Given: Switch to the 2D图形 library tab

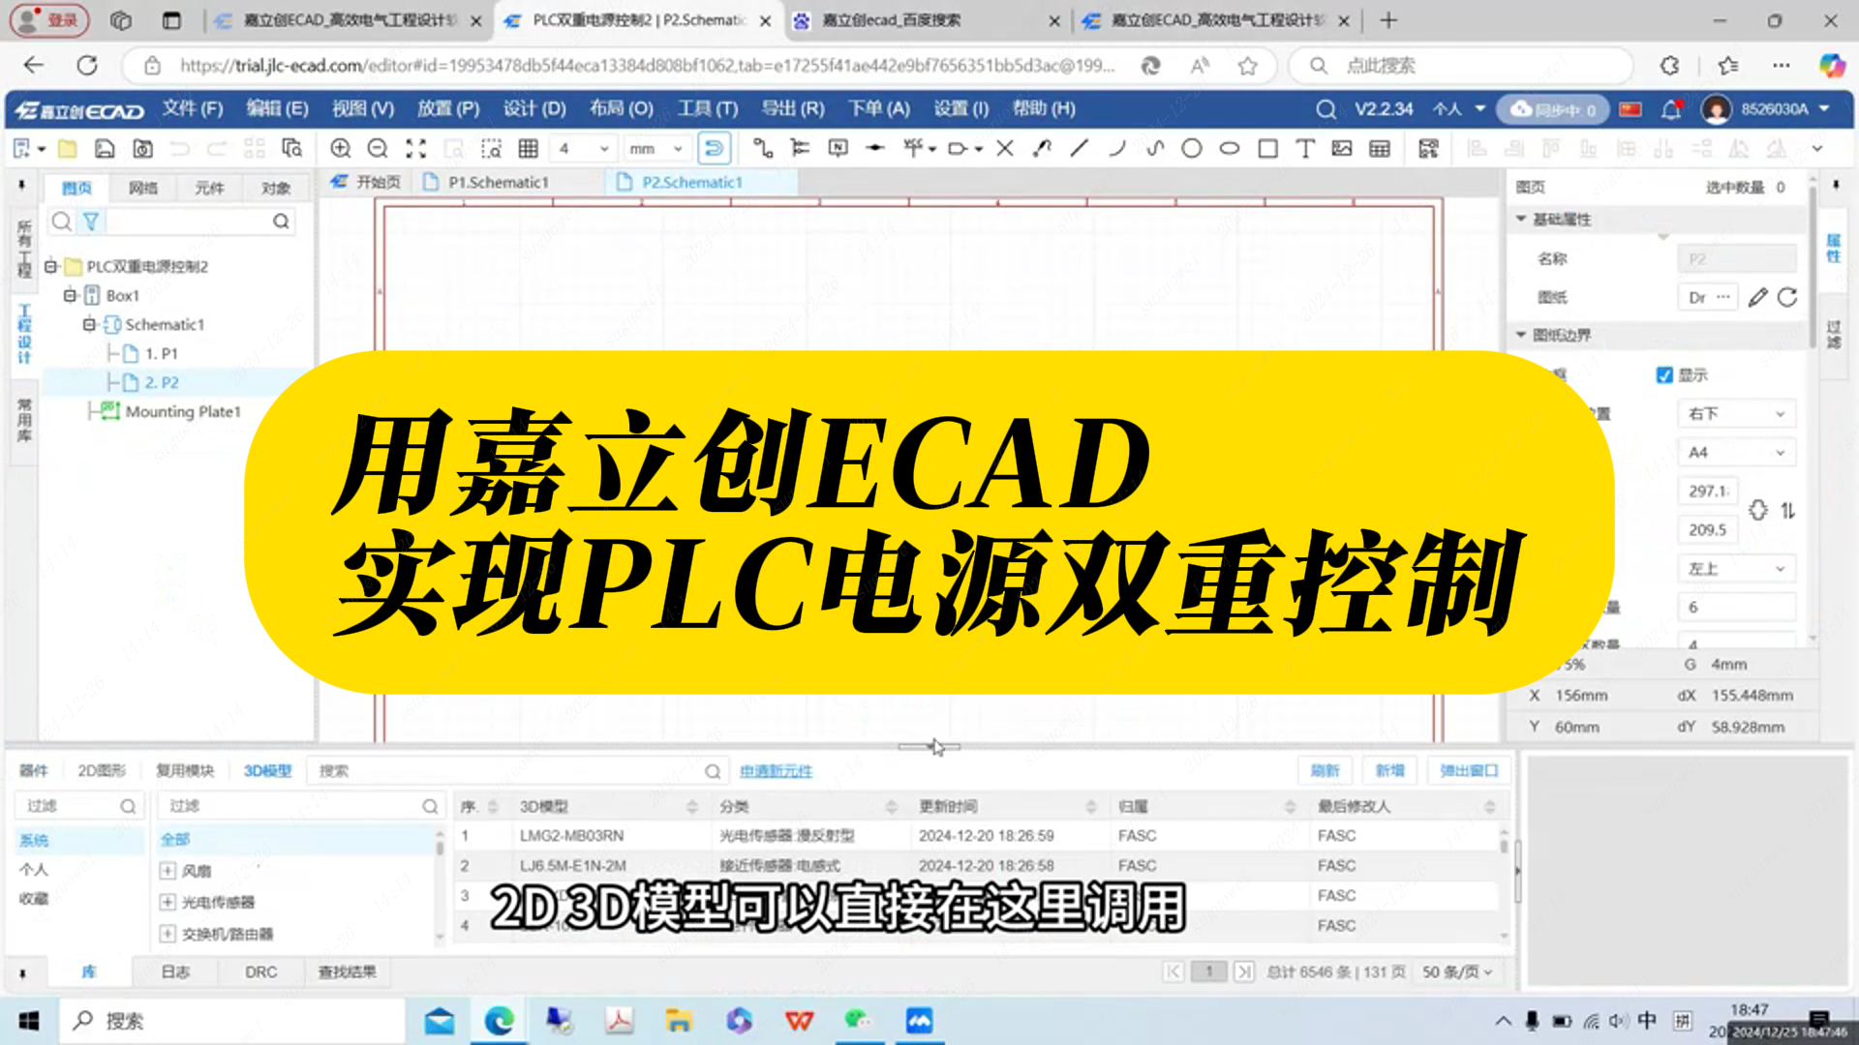Looking at the screenshot, I should point(102,770).
